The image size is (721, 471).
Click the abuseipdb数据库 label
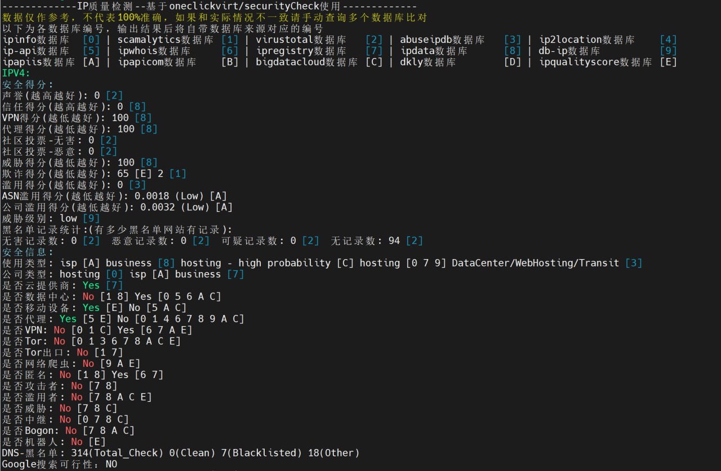pos(442,40)
